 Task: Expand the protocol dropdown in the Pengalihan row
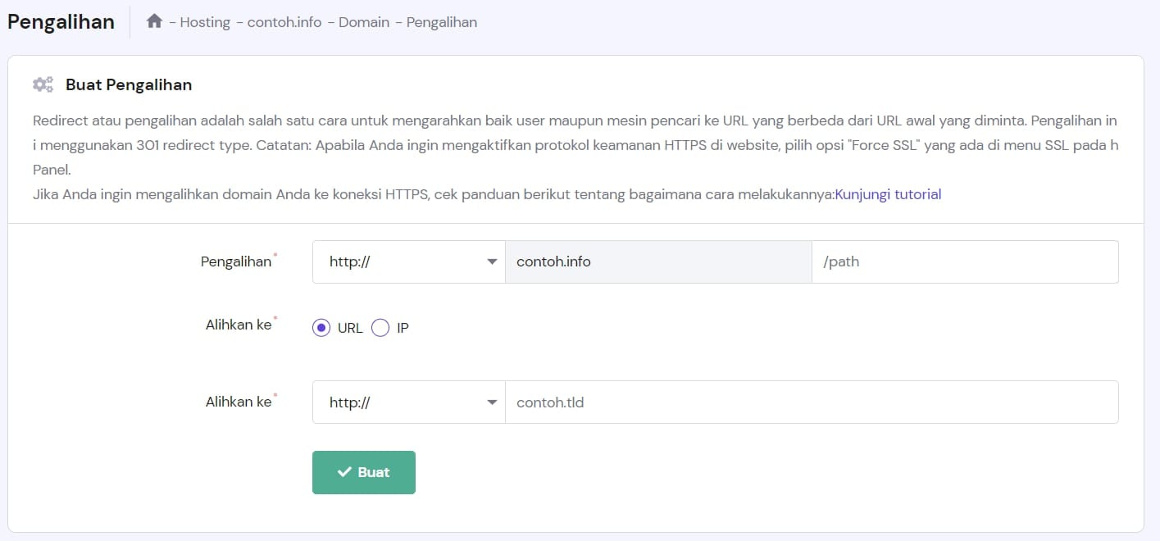click(408, 261)
